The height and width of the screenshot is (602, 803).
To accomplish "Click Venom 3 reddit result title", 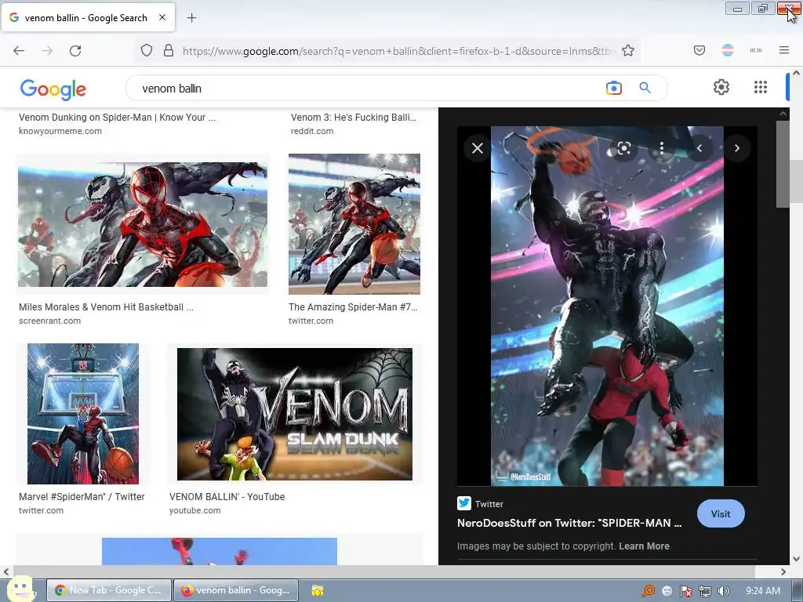I will click(354, 118).
